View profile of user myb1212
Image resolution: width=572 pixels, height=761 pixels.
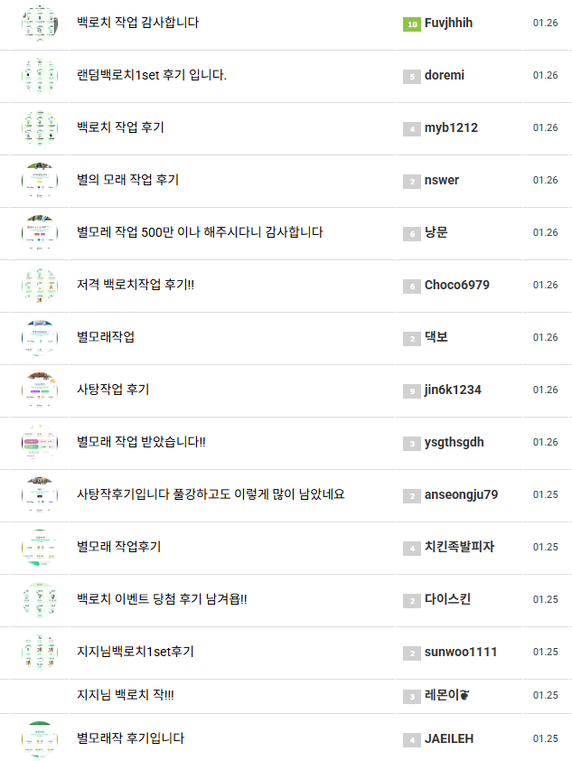[x=451, y=127]
